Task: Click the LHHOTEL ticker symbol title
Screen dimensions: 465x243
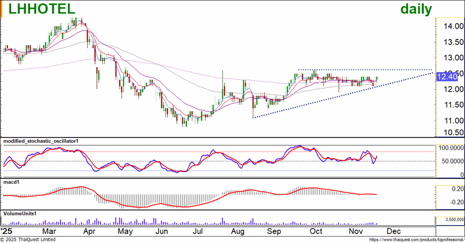Action: point(40,8)
